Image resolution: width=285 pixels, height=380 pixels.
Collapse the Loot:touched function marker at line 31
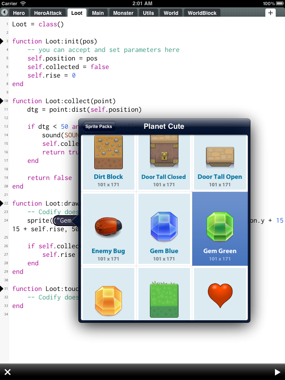pos(2,289)
